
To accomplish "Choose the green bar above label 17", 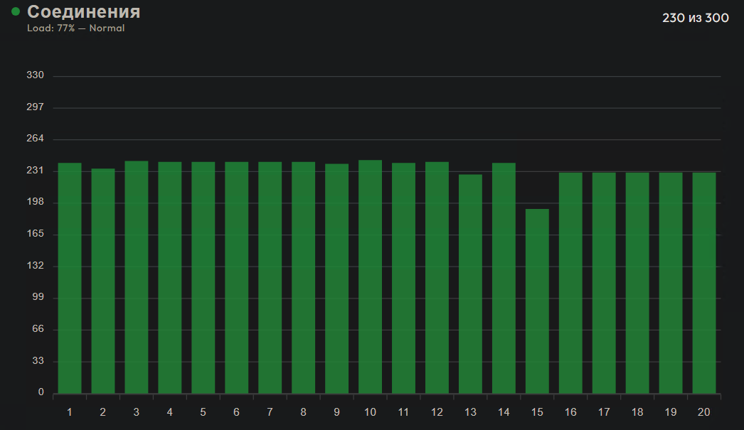I will 604,283.
